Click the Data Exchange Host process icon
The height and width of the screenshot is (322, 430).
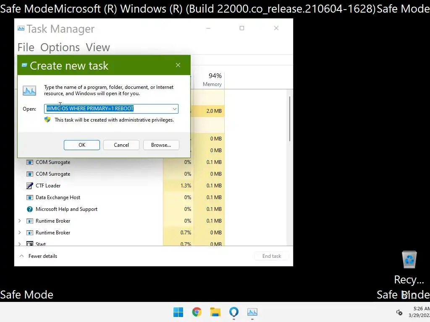click(30, 197)
